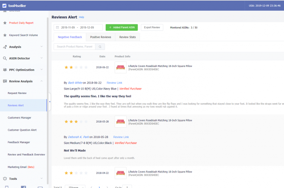The height and width of the screenshot is (188, 284).
Task: Click Verified Purchase label of Deborah review
Action: (x=126, y=143)
